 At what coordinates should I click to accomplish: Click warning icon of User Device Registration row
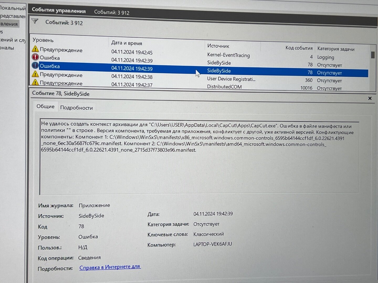35,74
